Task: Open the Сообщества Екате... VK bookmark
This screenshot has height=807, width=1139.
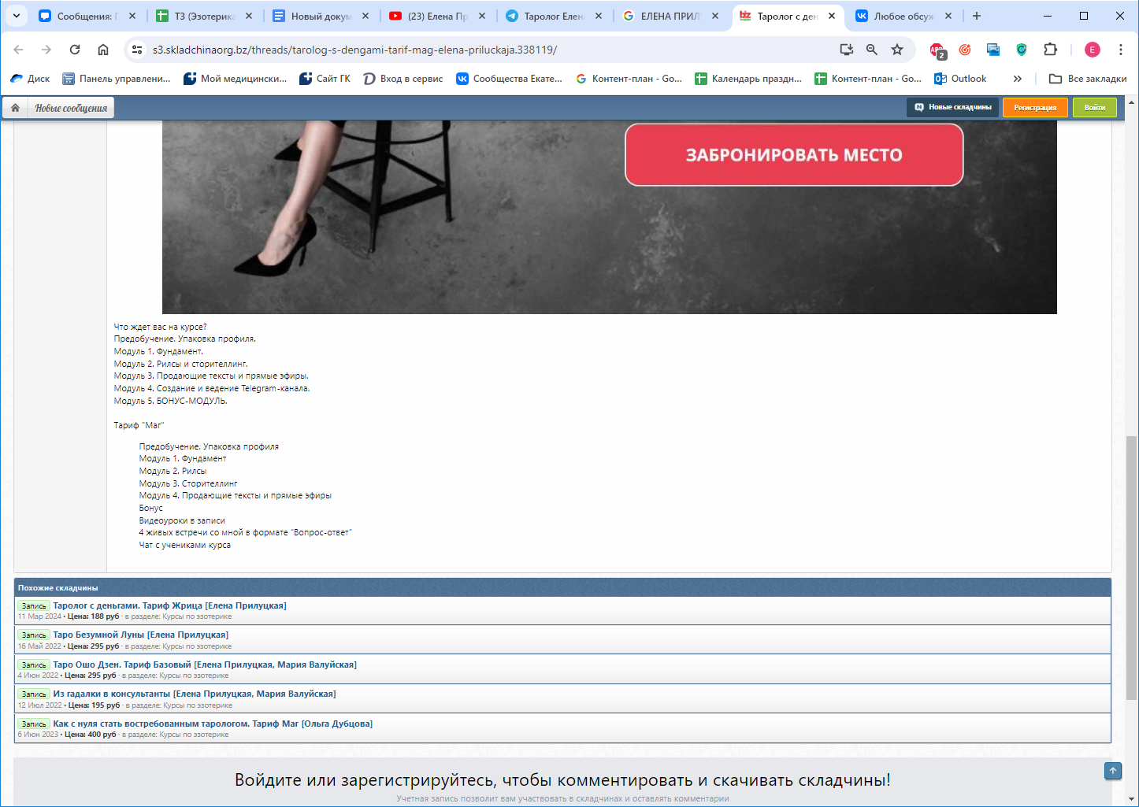Action: [x=510, y=79]
